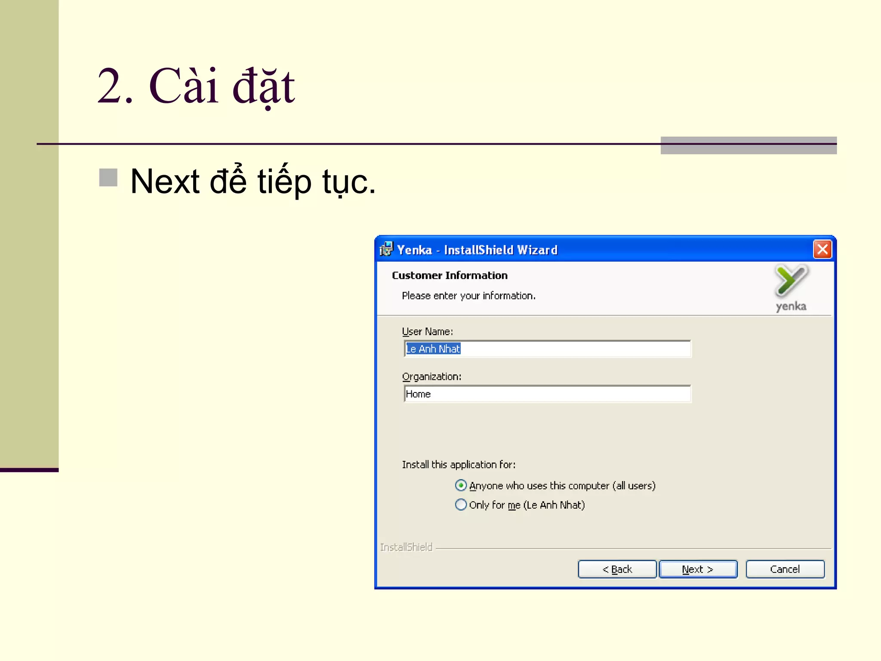Go back with the Back button
The height and width of the screenshot is (661, 881).
click(x=617, y=569)
